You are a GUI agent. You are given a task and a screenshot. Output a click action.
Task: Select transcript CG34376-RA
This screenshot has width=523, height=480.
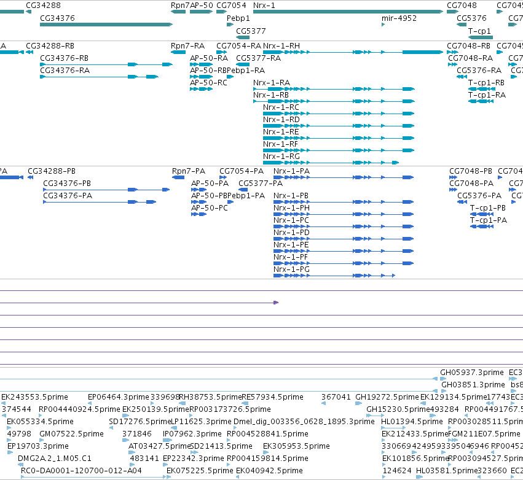pyautogui.click(x=65, y=71)
